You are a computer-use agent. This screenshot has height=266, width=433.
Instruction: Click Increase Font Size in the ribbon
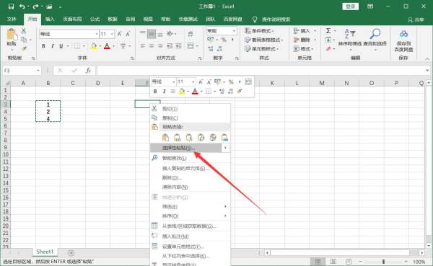click(120, 34)
